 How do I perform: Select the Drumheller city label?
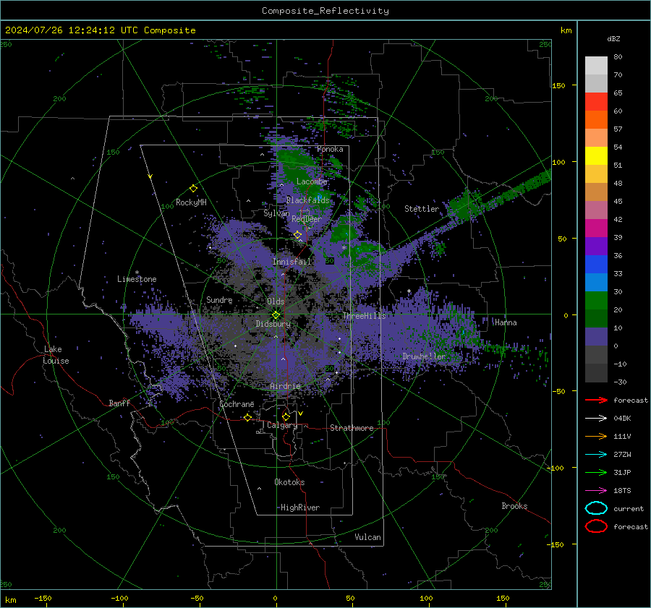[424, 356]
